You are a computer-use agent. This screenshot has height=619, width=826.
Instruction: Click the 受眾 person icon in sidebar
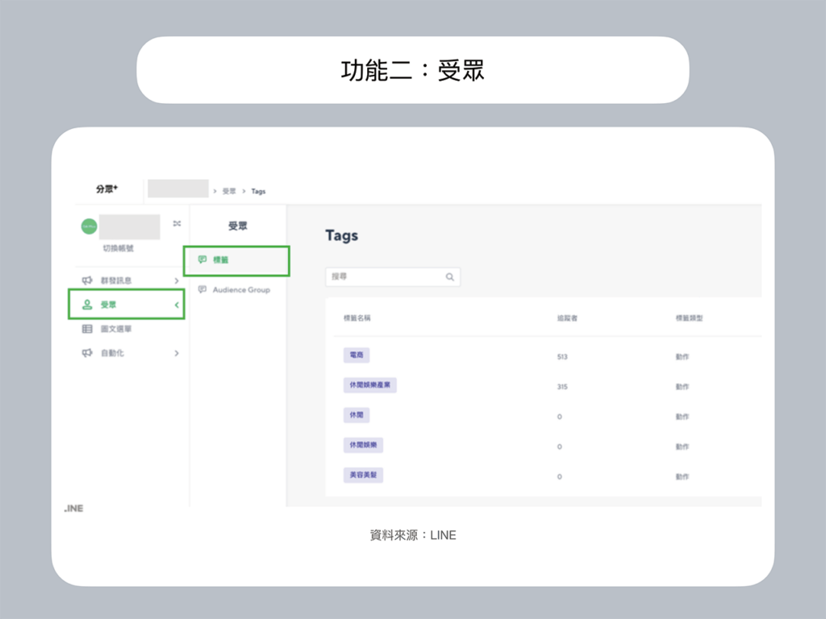[87, 305]
